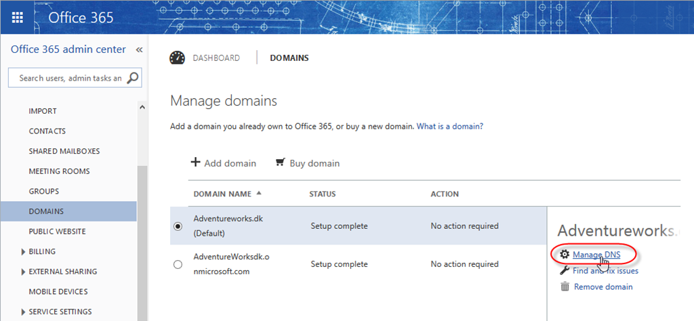
Task: Click the plus icon for Add domain
Action: click(x=195, y=163)
